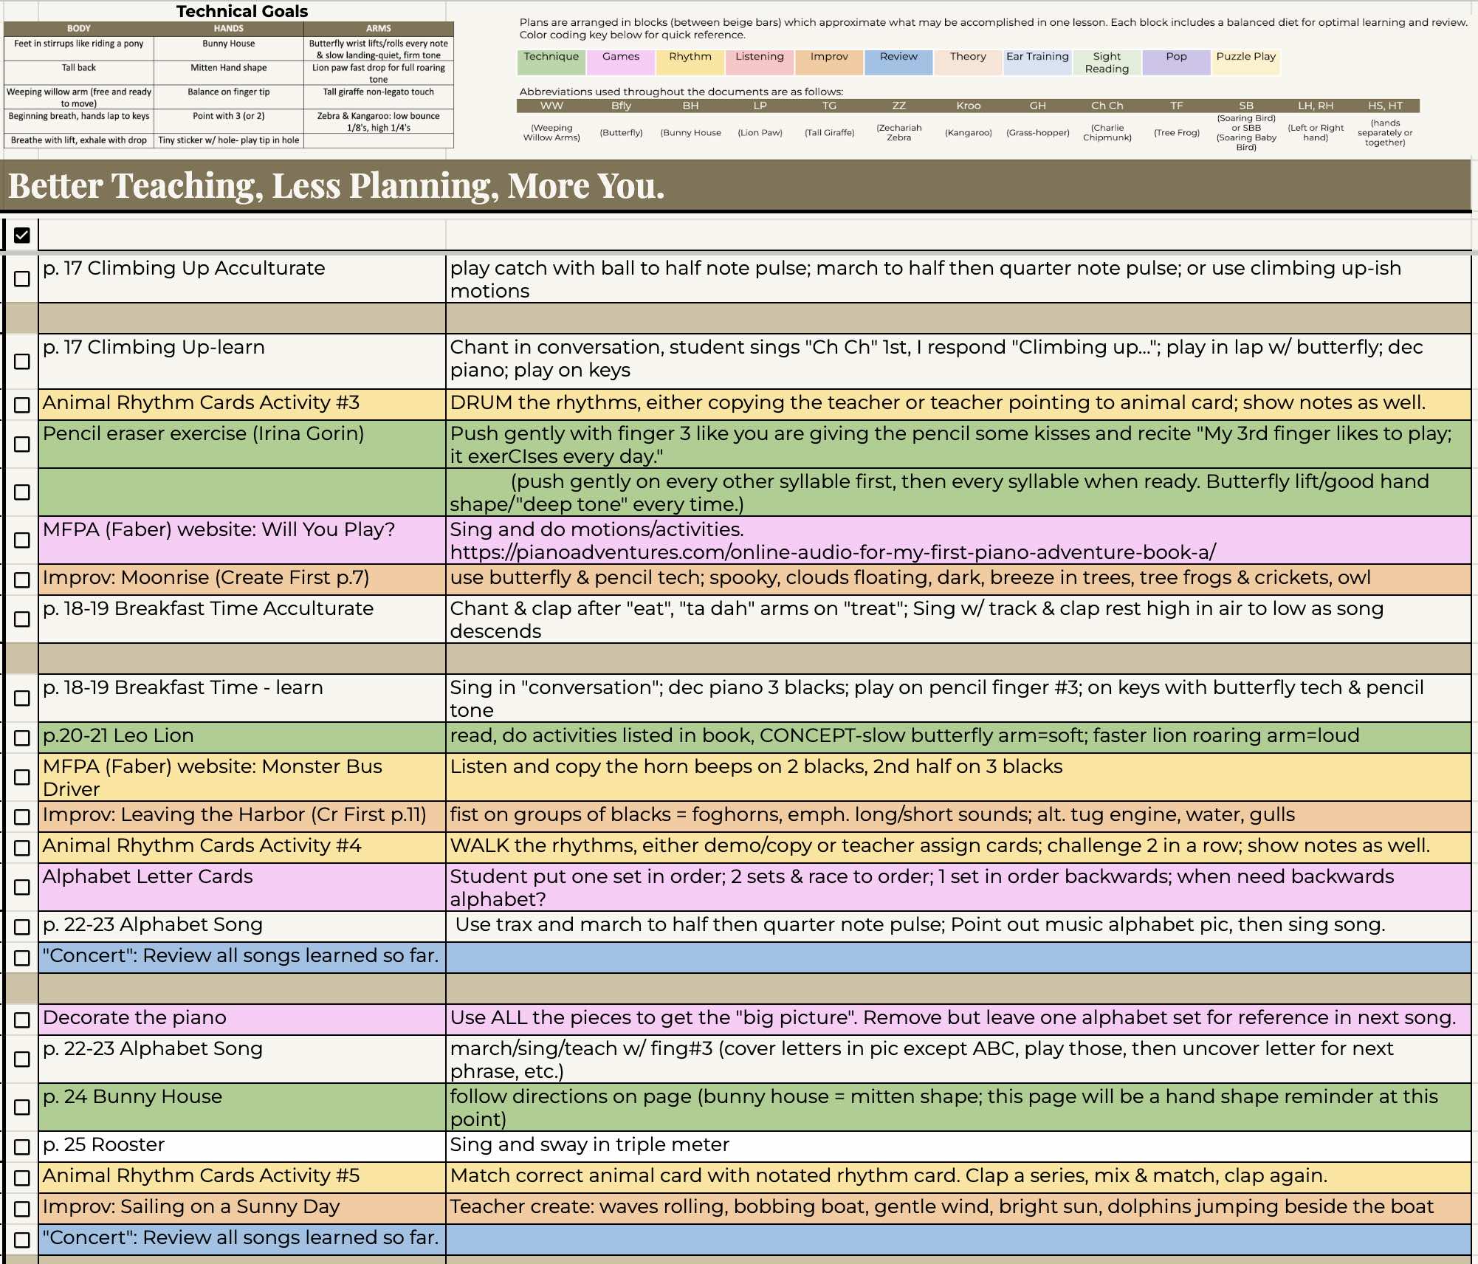Select the 'Better Teaching, Less Planning' banner
The image size is (1478, 1264).
point(337,185)
